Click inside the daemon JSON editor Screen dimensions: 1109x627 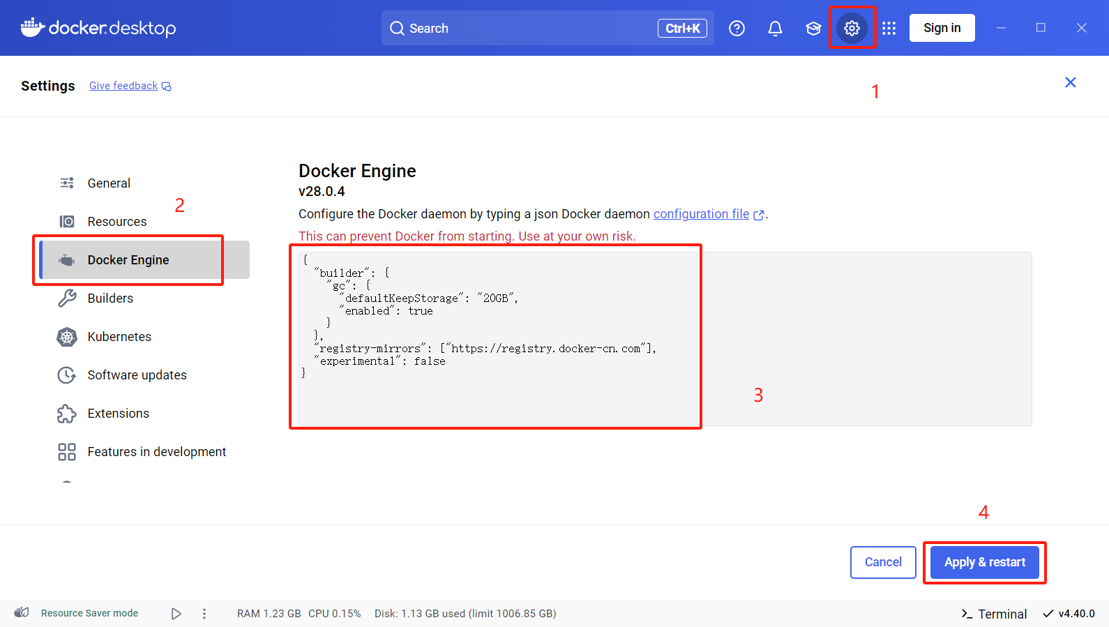[665, 339]
